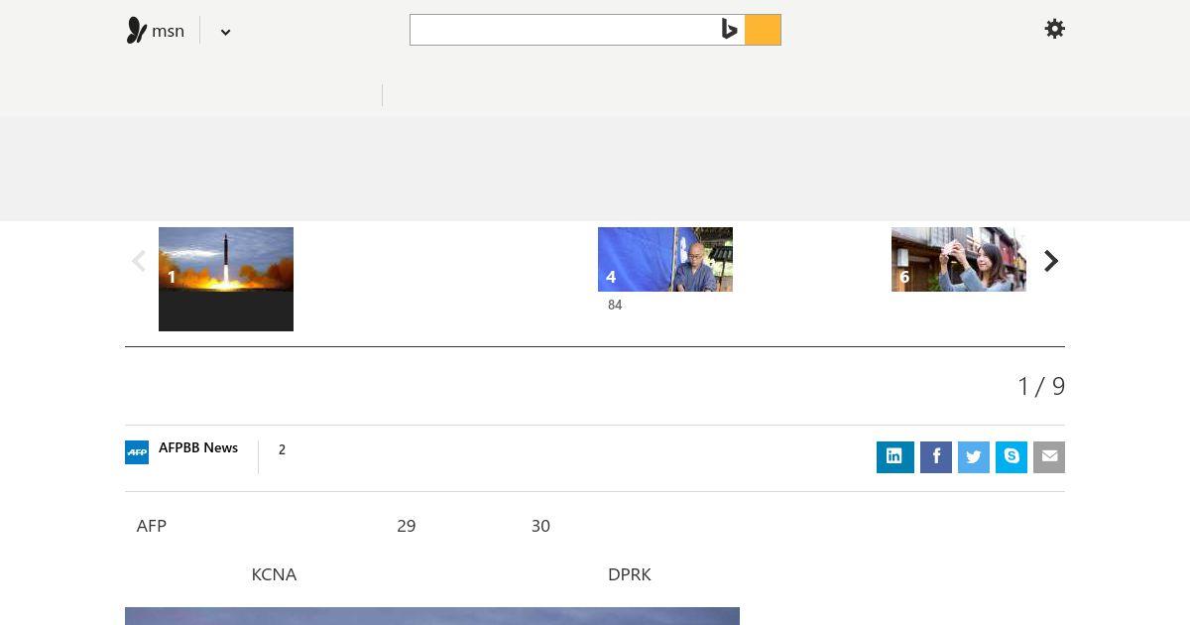Expand the dropdown arrow beside msn
Screen dimensions: 1190x625
(225, 32)
